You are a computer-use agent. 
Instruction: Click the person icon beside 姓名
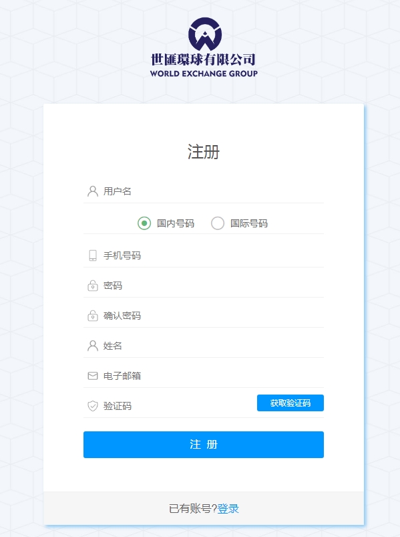point(93,346)
